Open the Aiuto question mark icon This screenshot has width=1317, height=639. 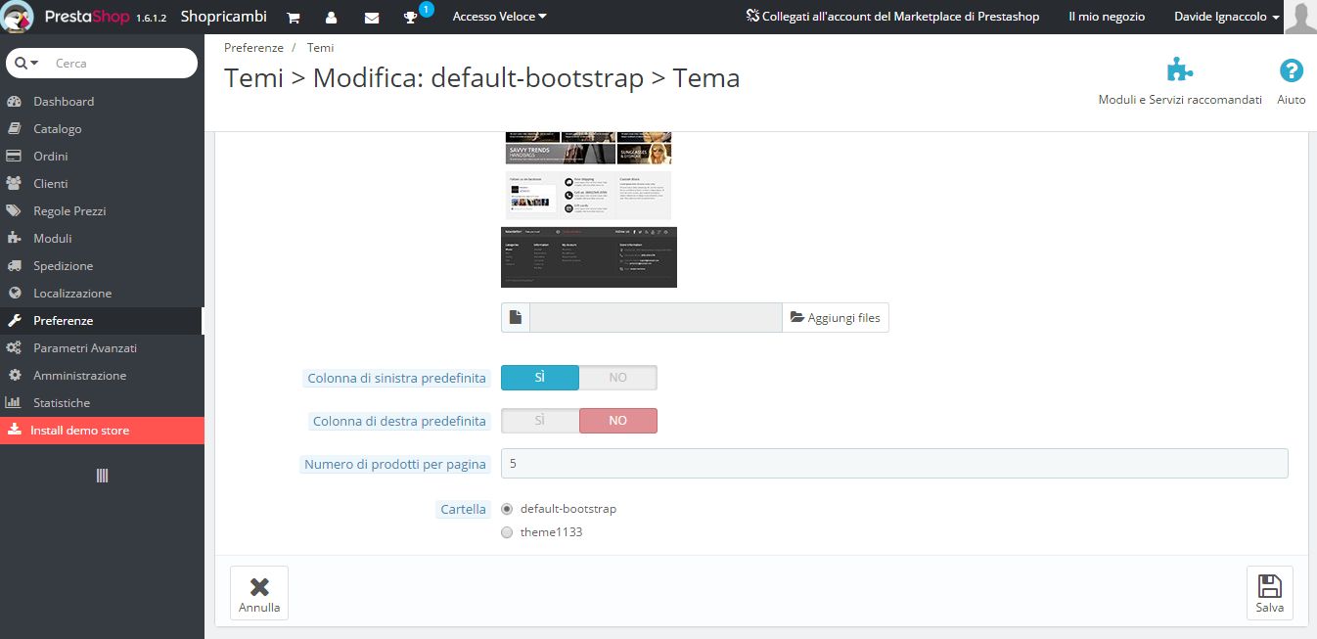[1292, 70]
